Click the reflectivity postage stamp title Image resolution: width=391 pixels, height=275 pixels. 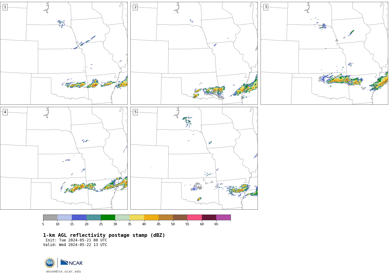tap(104, 235)
